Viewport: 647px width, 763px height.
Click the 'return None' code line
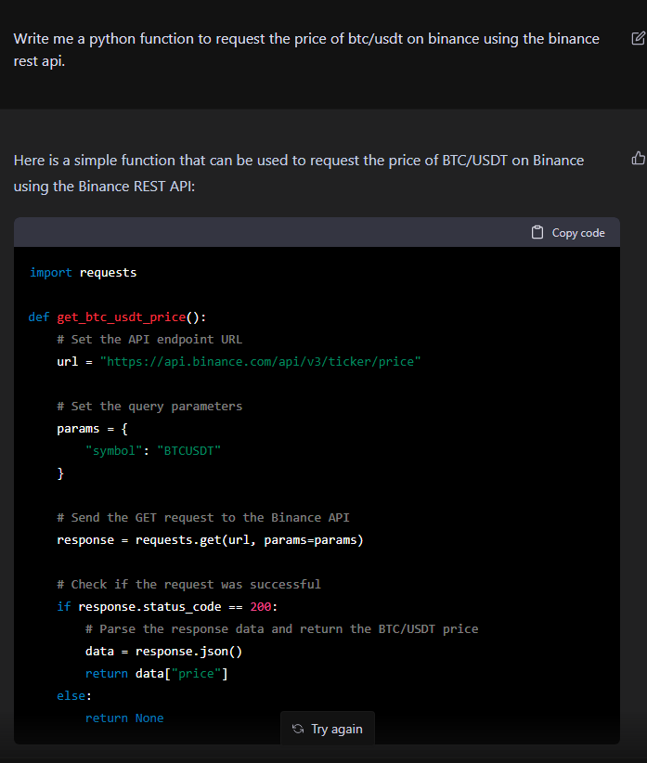[x=124, y=718]
